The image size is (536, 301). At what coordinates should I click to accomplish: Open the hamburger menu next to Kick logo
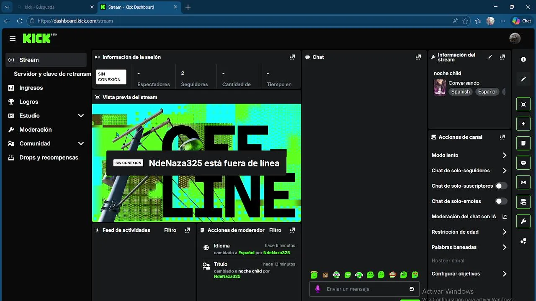[x=13, y=38]
